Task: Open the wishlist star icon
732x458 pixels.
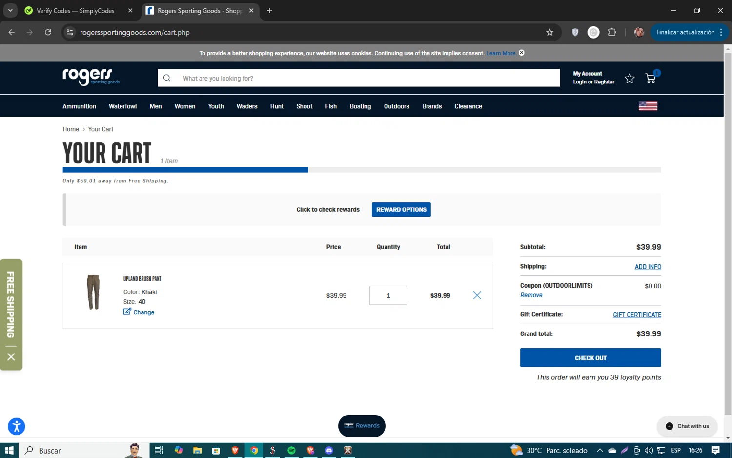Action: [630, 78]
